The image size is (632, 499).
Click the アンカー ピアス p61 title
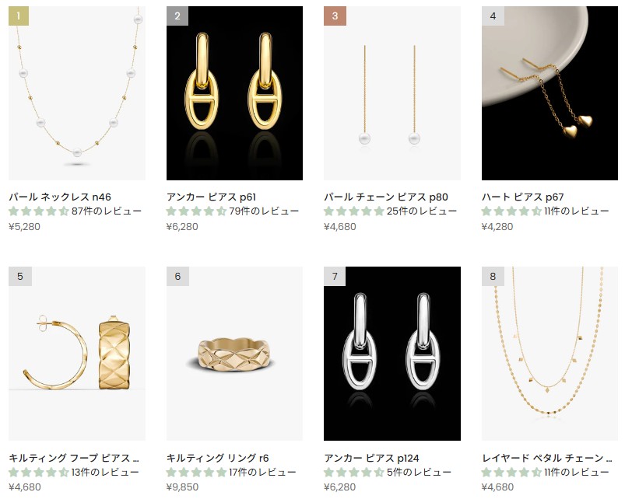pyautogui.click(x=211, y=197)
